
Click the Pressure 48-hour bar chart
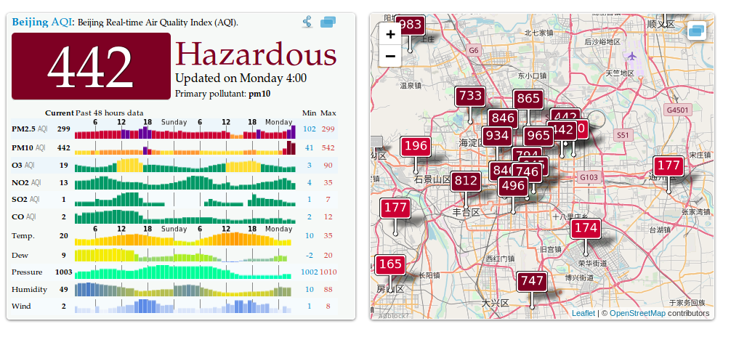(183, 272)
